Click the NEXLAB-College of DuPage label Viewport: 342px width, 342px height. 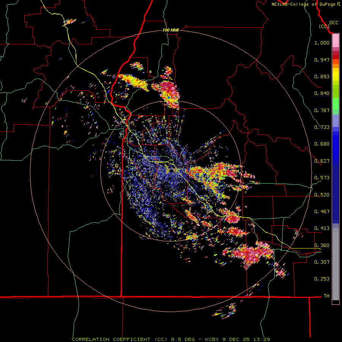click(x=303, y=4)
